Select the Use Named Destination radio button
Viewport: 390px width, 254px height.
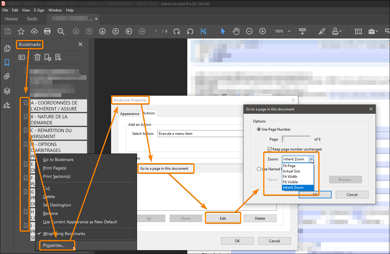pyautogui.click(x=259, y=169)
